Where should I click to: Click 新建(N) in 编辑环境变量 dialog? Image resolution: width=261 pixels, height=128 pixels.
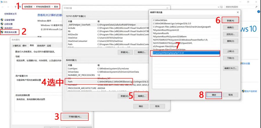pos(231,21)
